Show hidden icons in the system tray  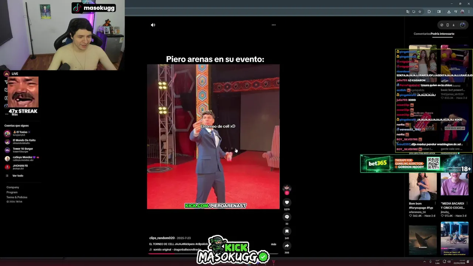coord(424,262)
